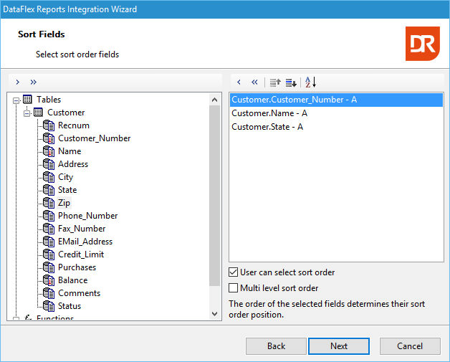Click the Fax_Number field icon
This screenshot has height=362, width=450.
49,229
